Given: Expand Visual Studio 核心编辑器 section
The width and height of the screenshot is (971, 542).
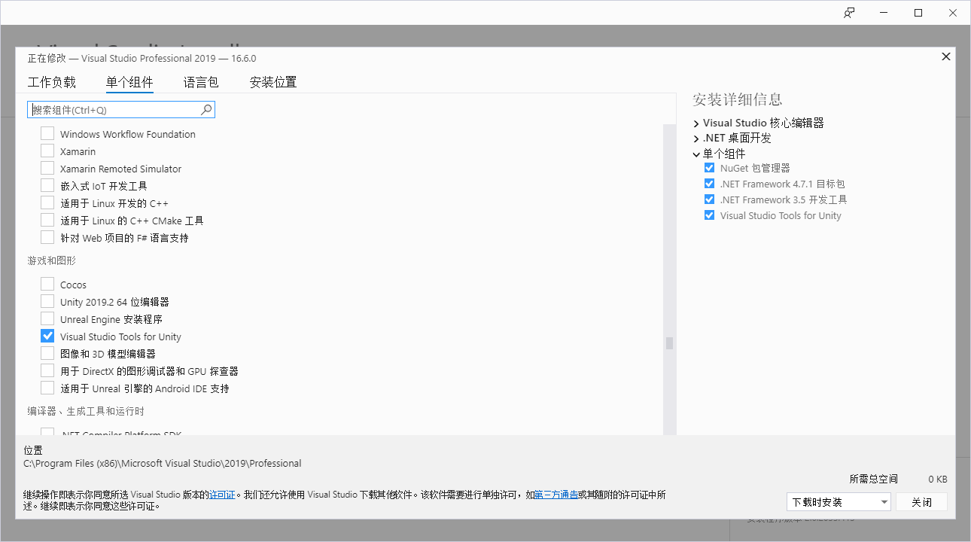Looking at the screenshot, I should [696, 123].
